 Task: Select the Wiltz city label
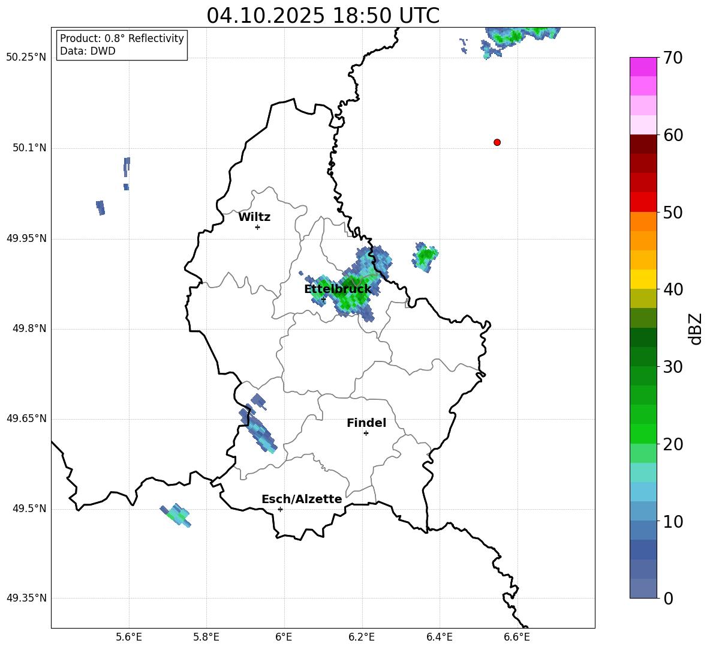[254, 217]
